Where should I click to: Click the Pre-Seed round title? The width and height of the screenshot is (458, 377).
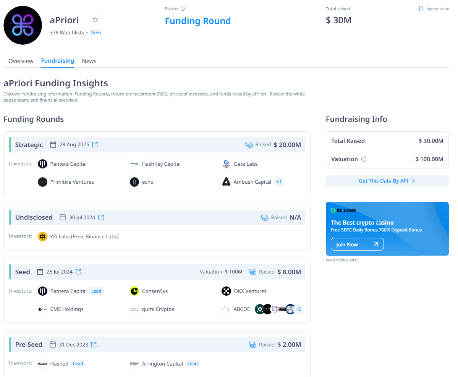[x=29, y=345]
